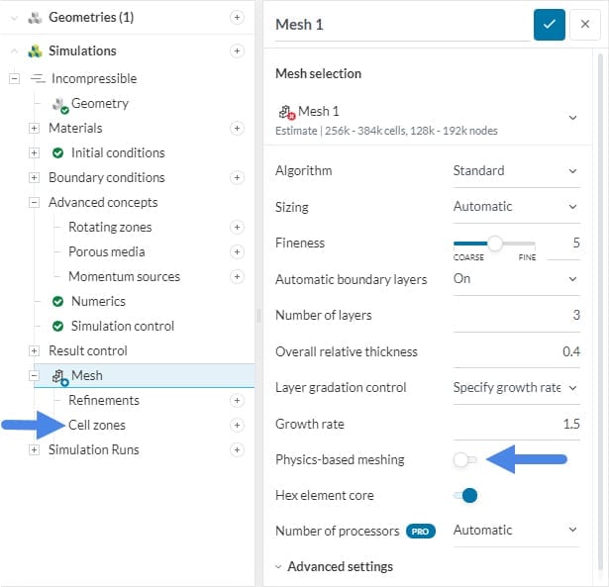Select Cell zones in the tree
The height and width of the screenshot is (587, 609).
pos(97,425)
